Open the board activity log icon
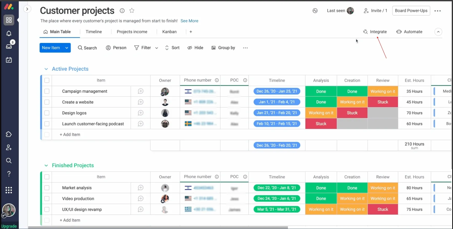 (x=315, y=11)
